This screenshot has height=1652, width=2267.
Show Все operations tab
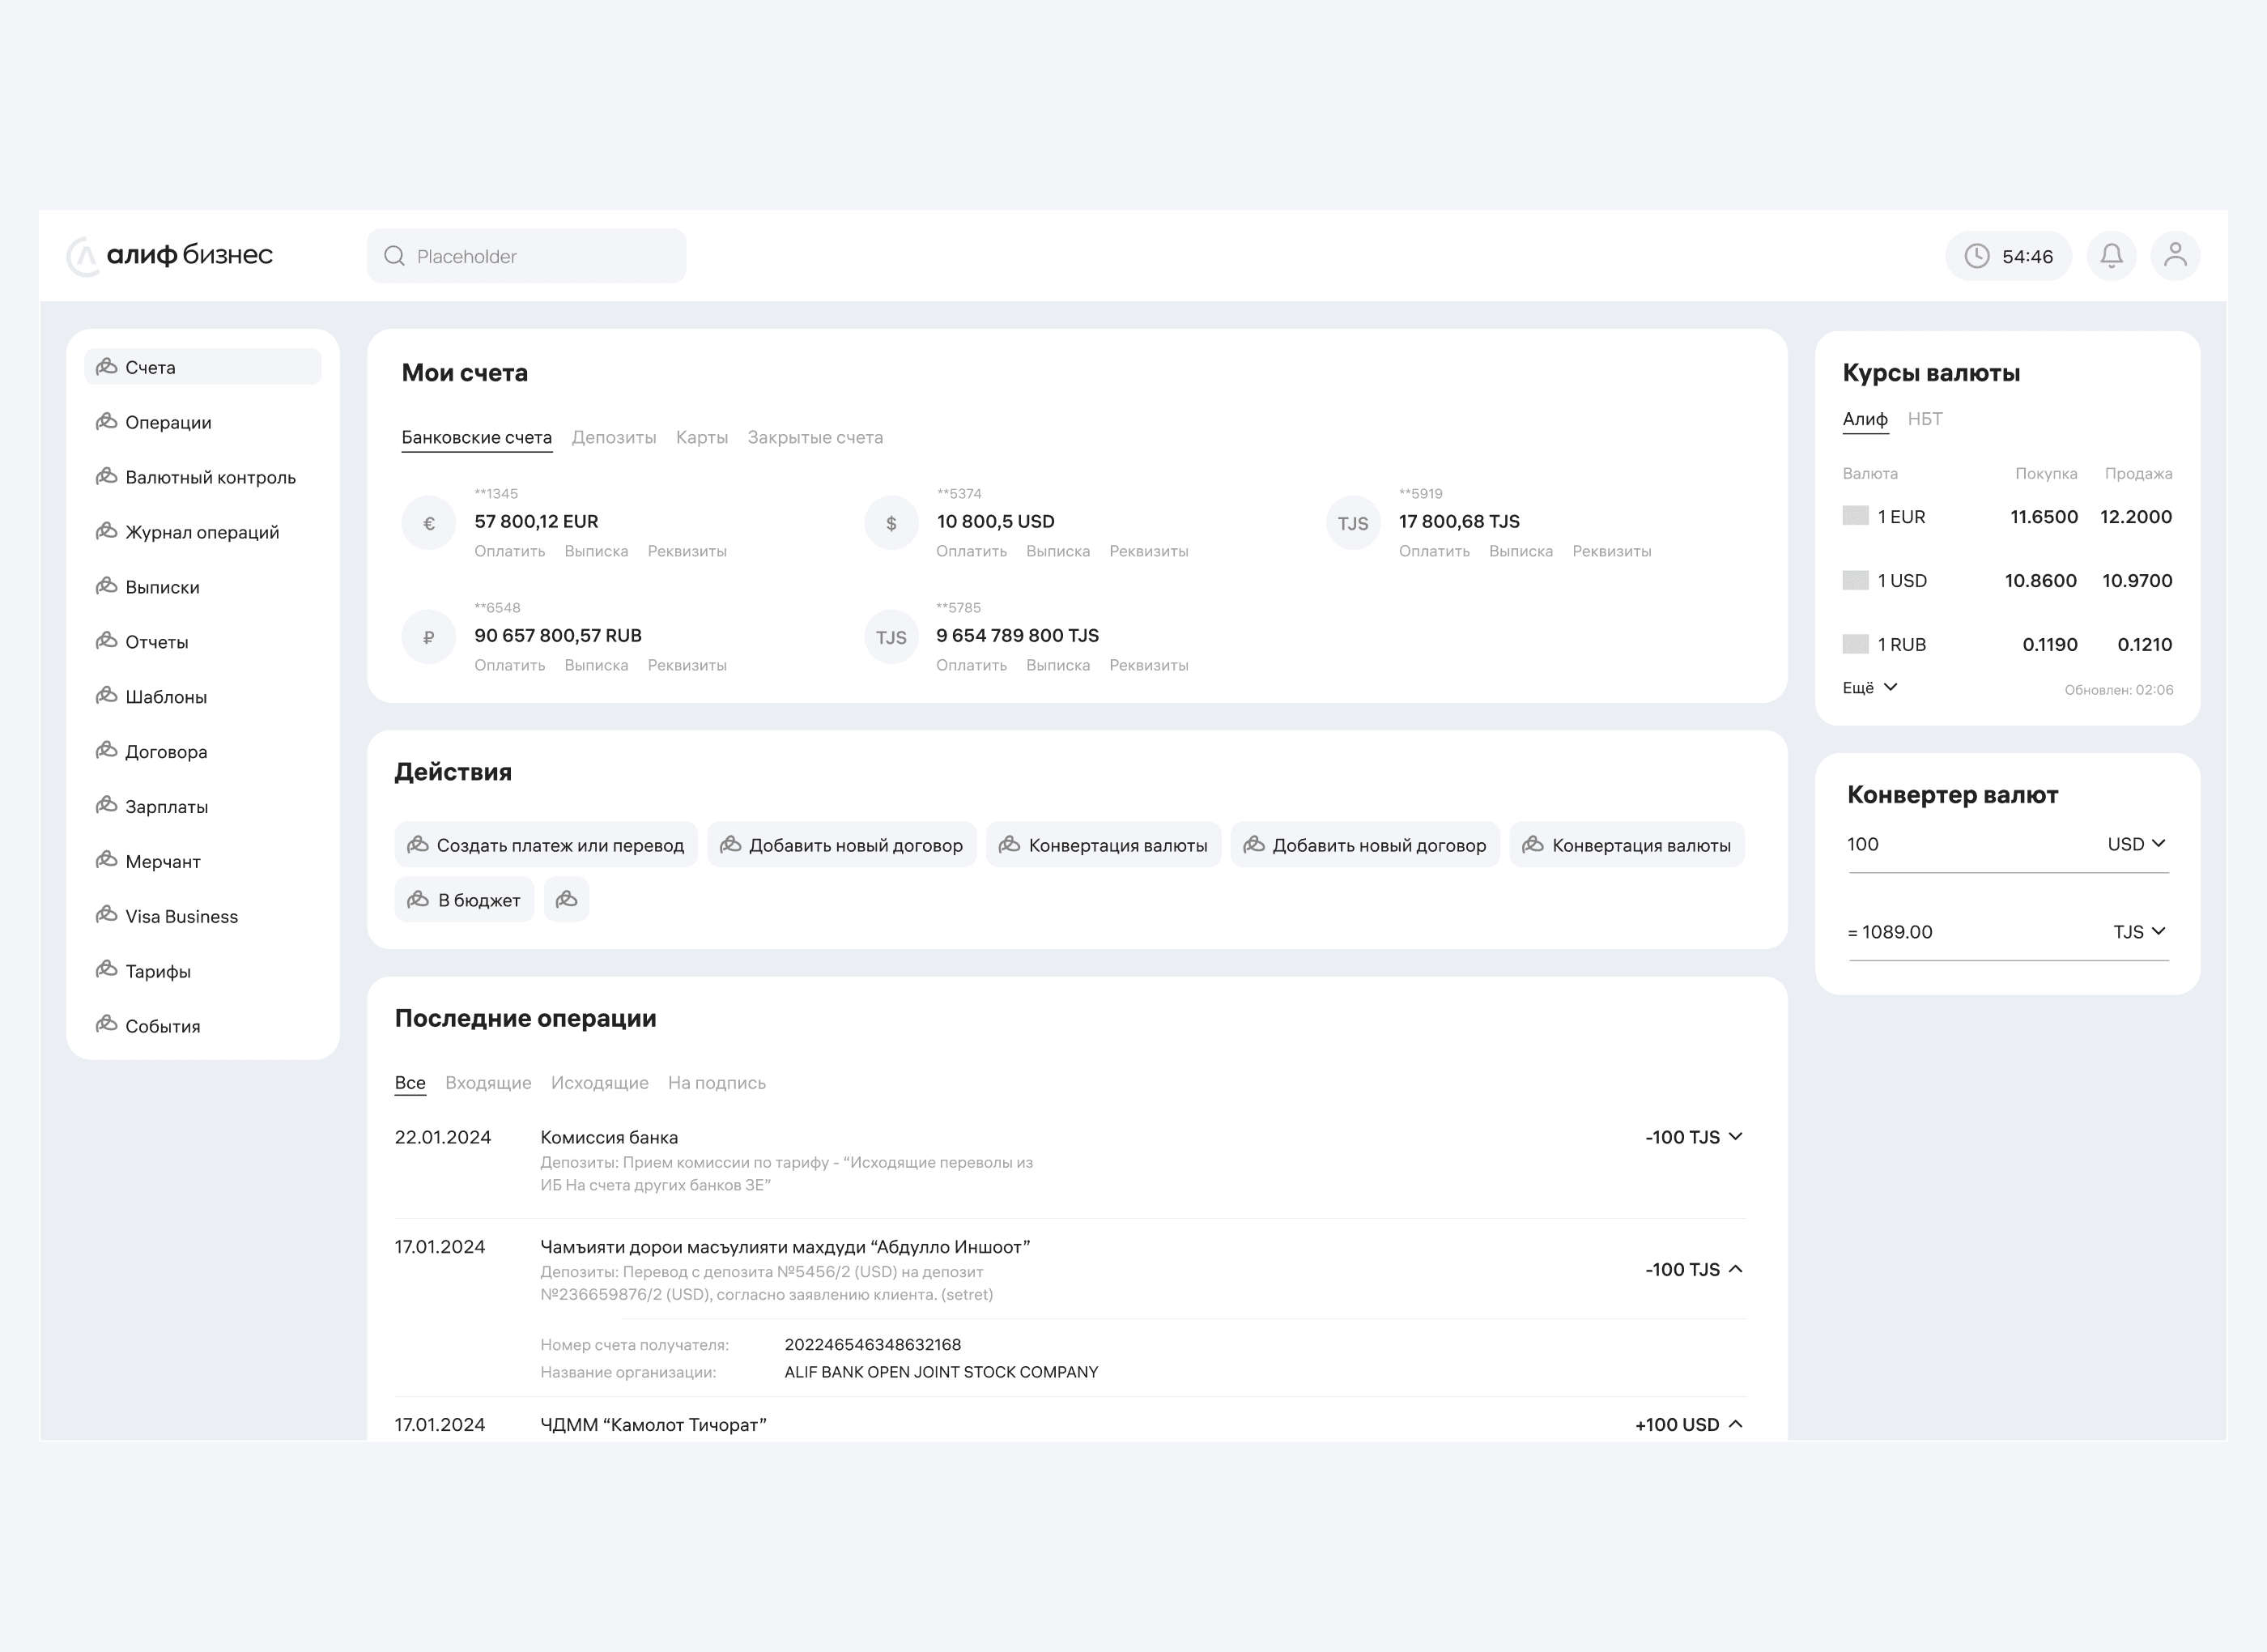click(x=410, y=1084)
